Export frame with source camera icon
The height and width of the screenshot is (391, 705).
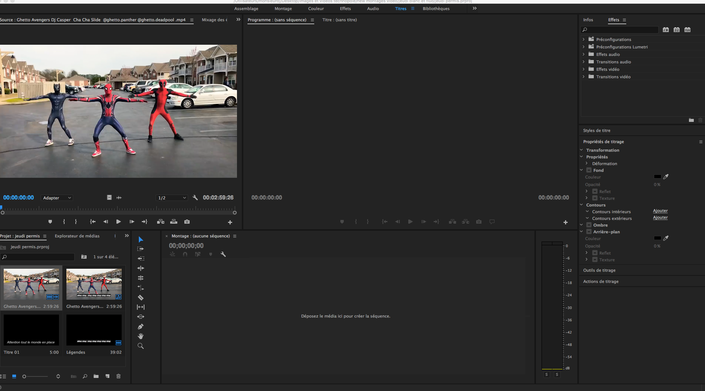click(x=187, y=221)
